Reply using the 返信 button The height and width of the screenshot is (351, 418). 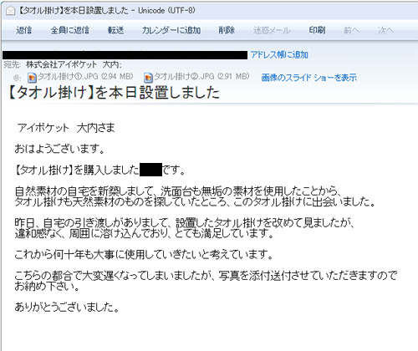pyautogui.click(x=23, y=30)
